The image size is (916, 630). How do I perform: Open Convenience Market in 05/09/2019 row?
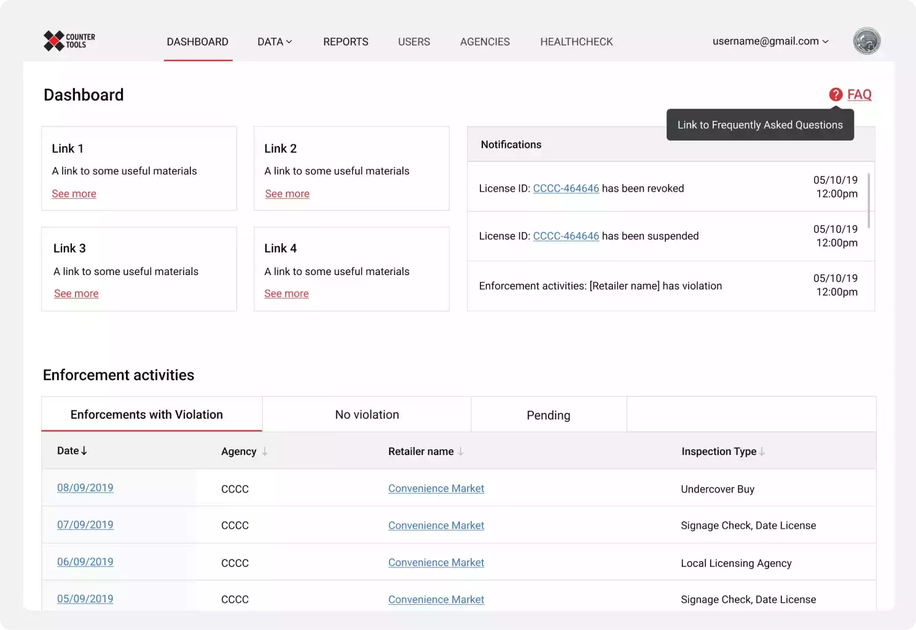pos(436,599)
